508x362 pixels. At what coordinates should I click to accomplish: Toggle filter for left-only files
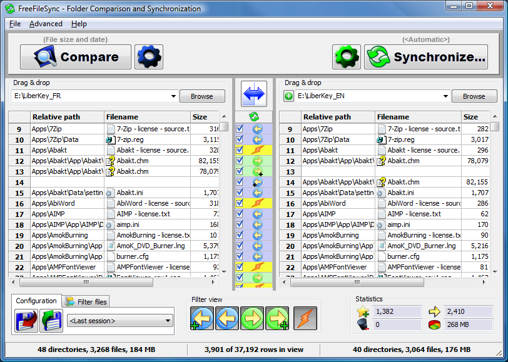pos(202,319)
